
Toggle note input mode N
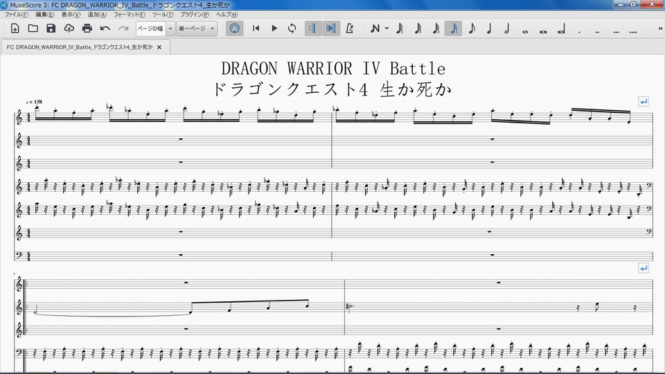375,28
